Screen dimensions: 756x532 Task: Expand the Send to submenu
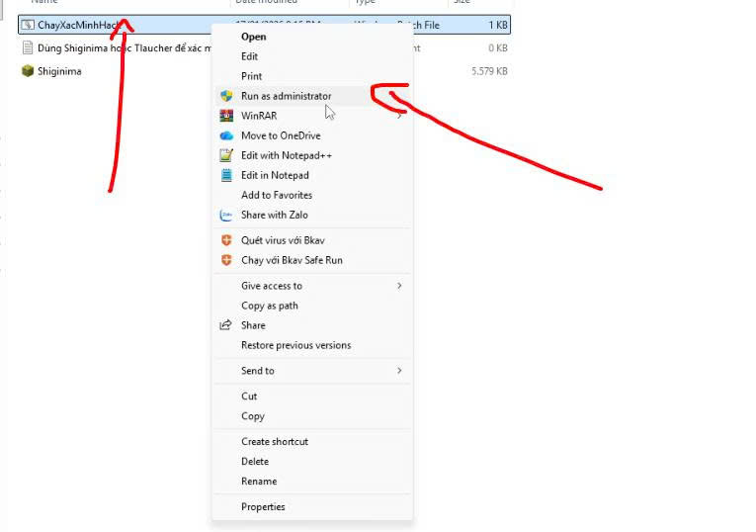coord(399,371)
